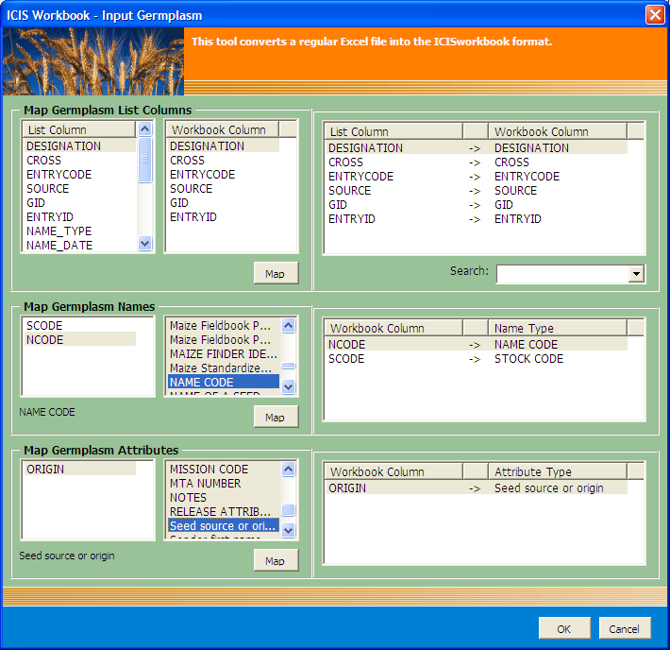Viewport: 670px width, 650px height.
Task: Select NAME_TYPE in List Column list
Action: [59, 231]
